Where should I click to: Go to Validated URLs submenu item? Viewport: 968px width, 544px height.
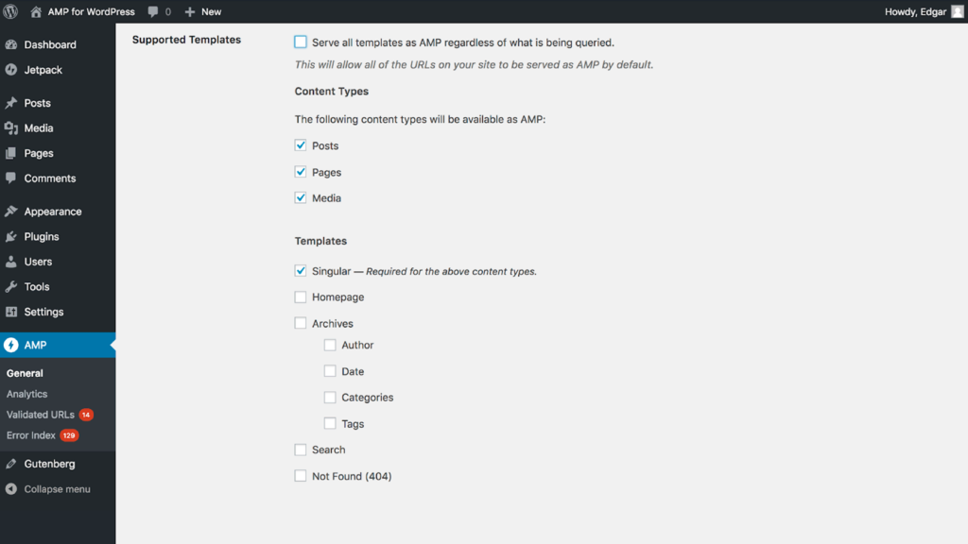click(40, 415)
